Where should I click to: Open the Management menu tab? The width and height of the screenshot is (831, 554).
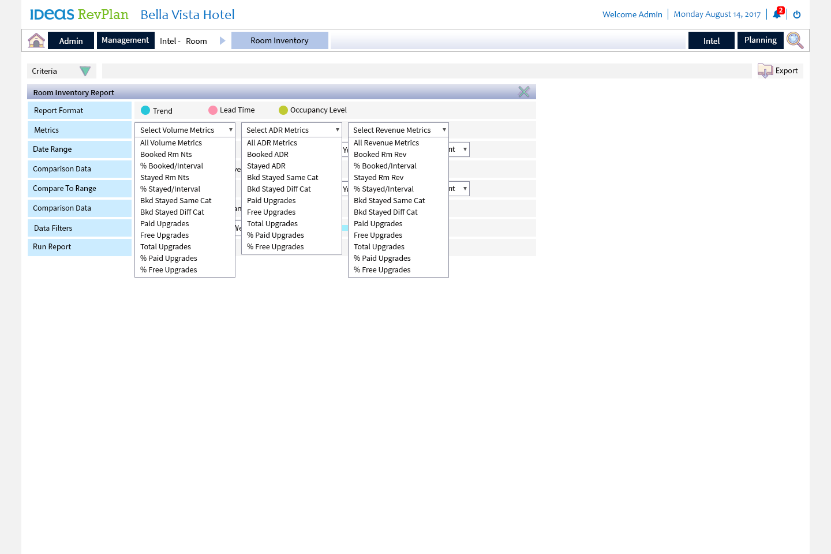click(125, 40)
